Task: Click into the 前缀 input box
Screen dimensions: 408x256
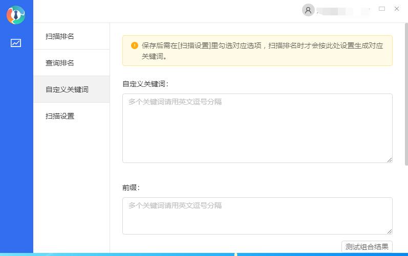Action: point(257,216)
